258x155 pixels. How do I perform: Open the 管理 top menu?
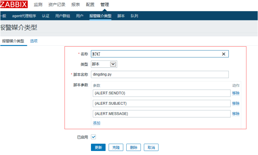point(105,5)
